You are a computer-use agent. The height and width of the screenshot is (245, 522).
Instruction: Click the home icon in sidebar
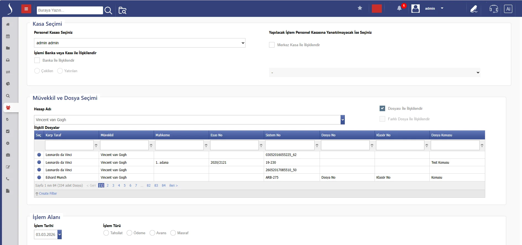click(x=8, y=24)
